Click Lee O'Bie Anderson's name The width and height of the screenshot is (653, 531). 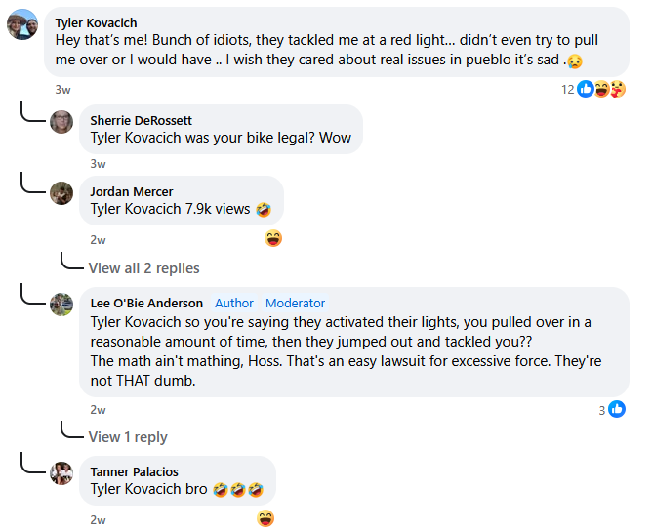146,303
